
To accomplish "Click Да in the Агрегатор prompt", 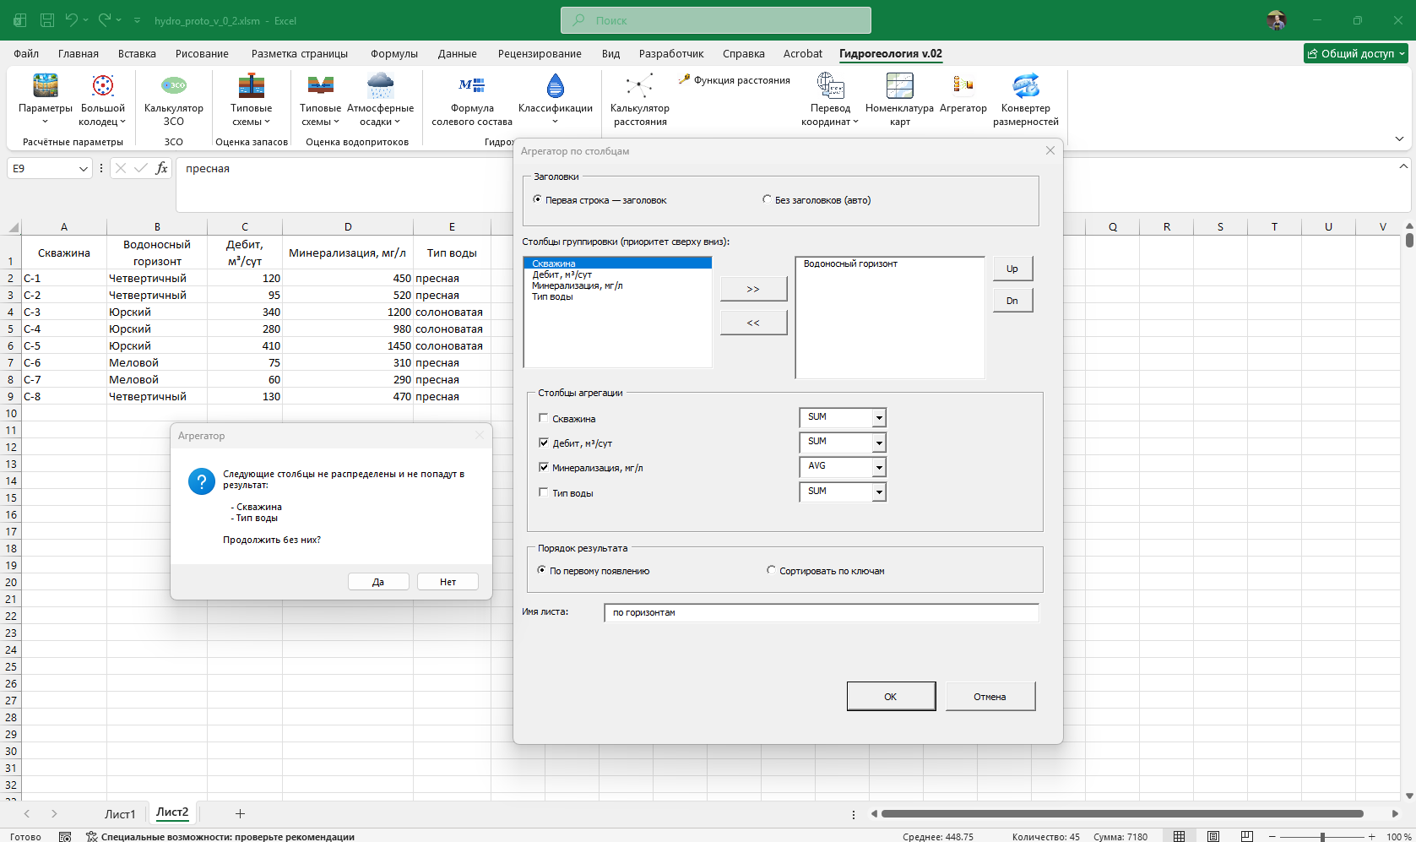I will click(378, 582).
